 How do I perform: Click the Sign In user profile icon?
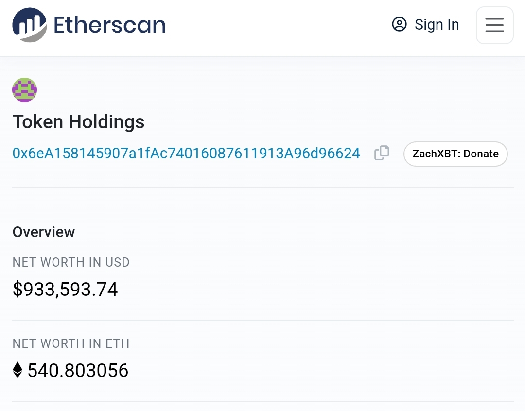(x=399, y=24)
